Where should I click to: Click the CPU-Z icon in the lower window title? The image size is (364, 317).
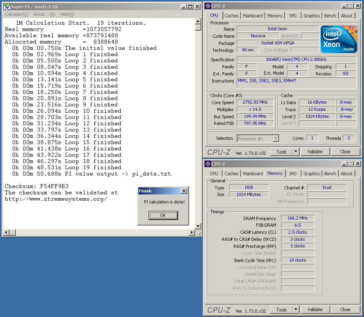tap(208, 163)
